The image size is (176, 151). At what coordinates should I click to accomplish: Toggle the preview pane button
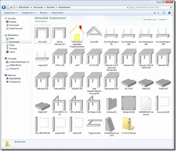click(164, 13)
